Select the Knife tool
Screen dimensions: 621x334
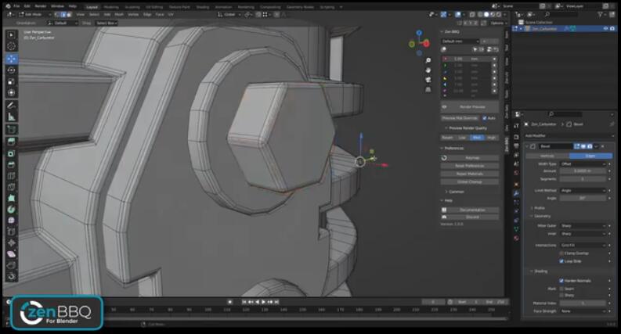coord(11,186)
